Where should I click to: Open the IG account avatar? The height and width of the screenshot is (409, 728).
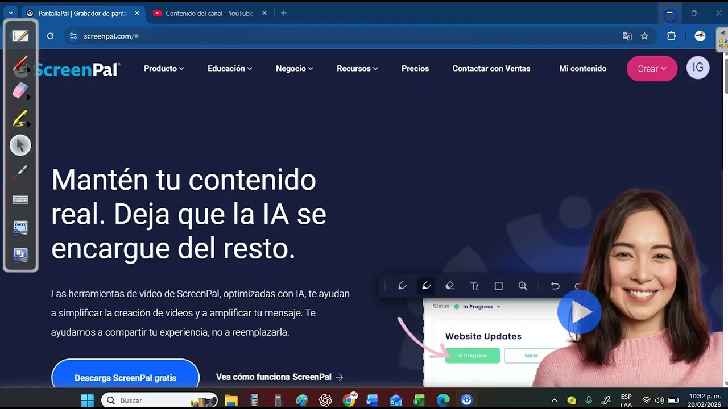(698, 68)
